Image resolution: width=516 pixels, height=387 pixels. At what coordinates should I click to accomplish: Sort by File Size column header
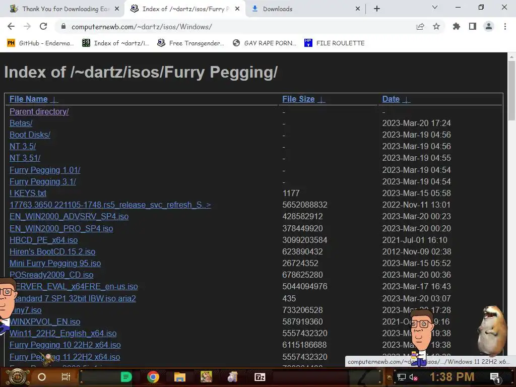pyautogui.click(x=298, y=99)
